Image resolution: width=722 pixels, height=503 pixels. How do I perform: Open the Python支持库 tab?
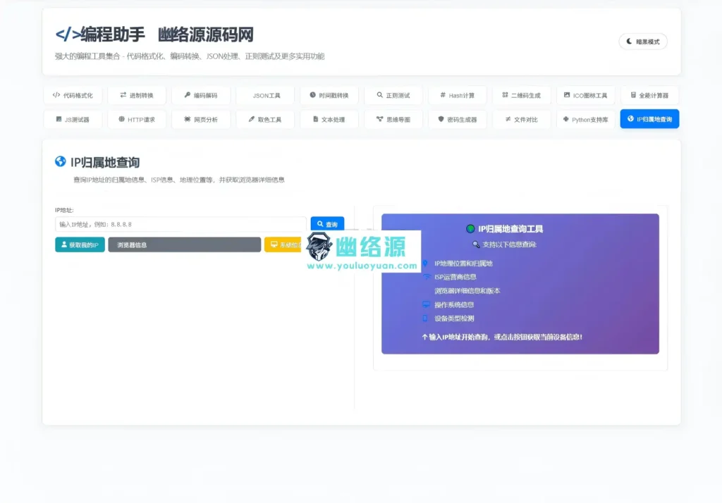(586, 119)
